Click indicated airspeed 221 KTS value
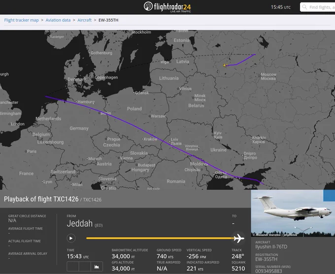 coord(195,269)
